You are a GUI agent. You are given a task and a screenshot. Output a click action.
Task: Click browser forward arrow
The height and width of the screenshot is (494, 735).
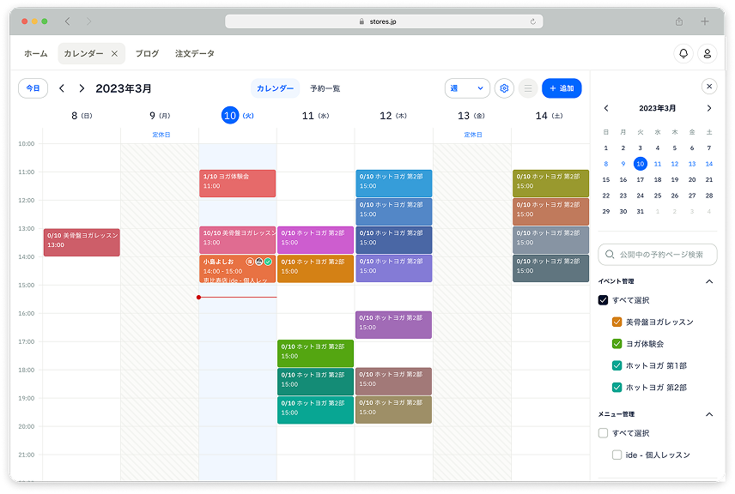click(x=88, y=21)
